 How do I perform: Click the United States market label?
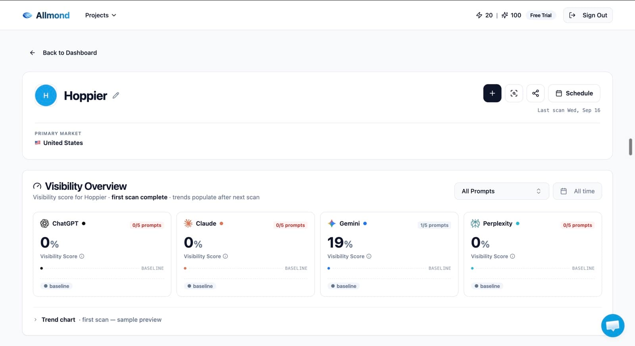click(63, 143)
